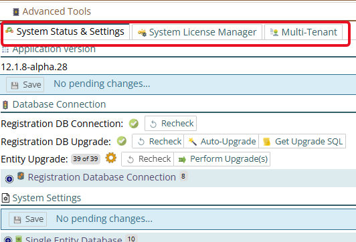356x242 pixels.
Task: Click Get Upgrade SQL button
Action: point(302,141)
